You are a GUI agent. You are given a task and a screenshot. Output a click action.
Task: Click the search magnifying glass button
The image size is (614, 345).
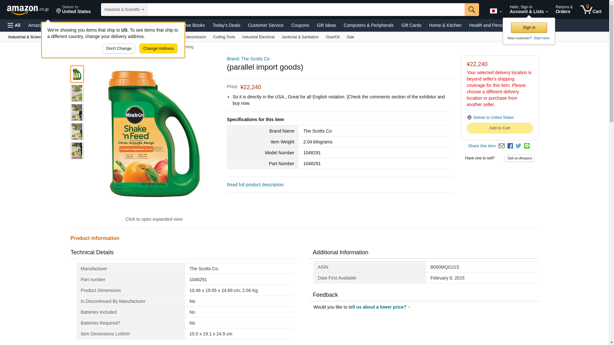[472, 10]
